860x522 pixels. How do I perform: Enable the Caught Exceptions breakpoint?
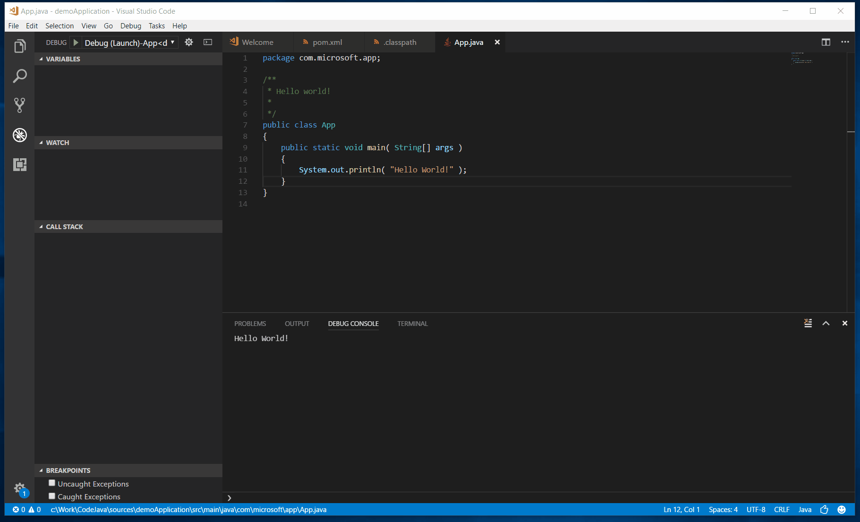click(x=52, y=496)
